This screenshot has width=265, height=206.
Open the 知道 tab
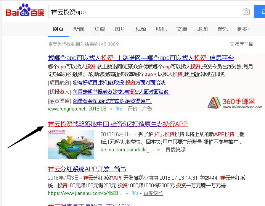(100, 29)
